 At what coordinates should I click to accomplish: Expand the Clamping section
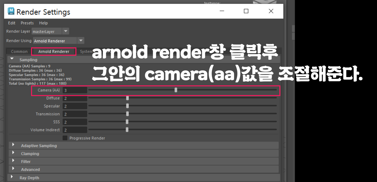13,153
